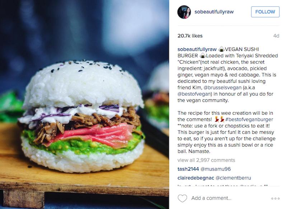Click sobeautifullyraw username in the caption
Screen dimensions: 287x209
(197, 49)
